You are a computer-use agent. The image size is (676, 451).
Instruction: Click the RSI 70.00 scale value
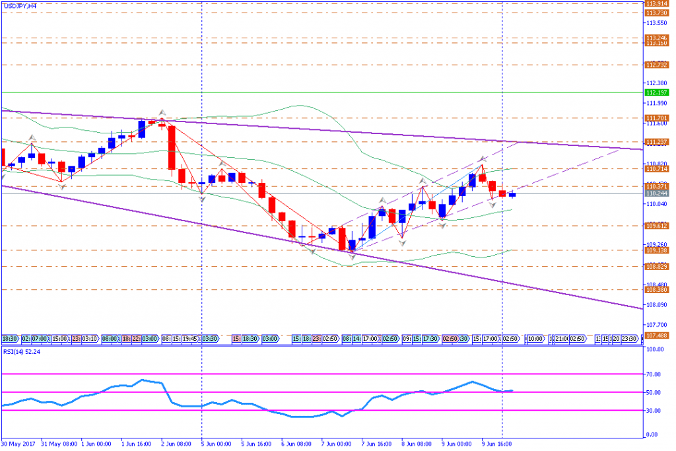coord(654,374)
